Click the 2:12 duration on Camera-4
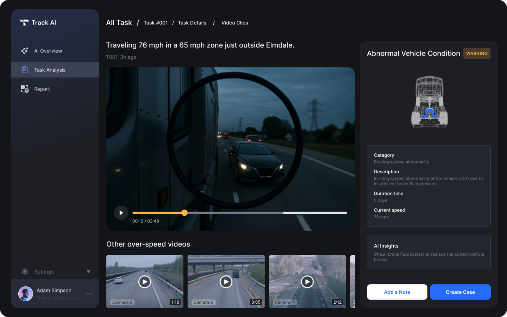The height and width of the screenshot is (317, 507). click(x=337, y=302)
